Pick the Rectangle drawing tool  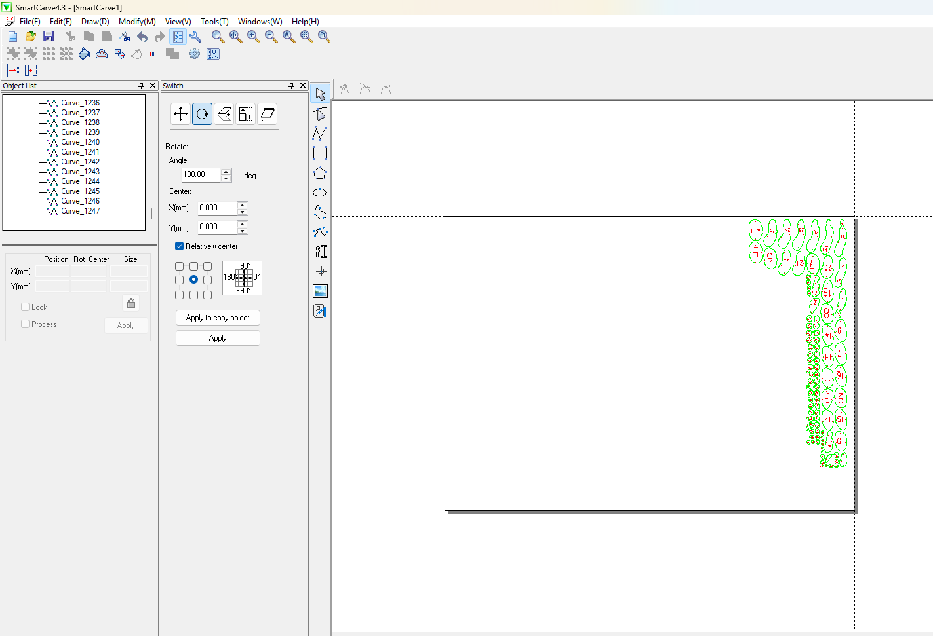(320, 153)
